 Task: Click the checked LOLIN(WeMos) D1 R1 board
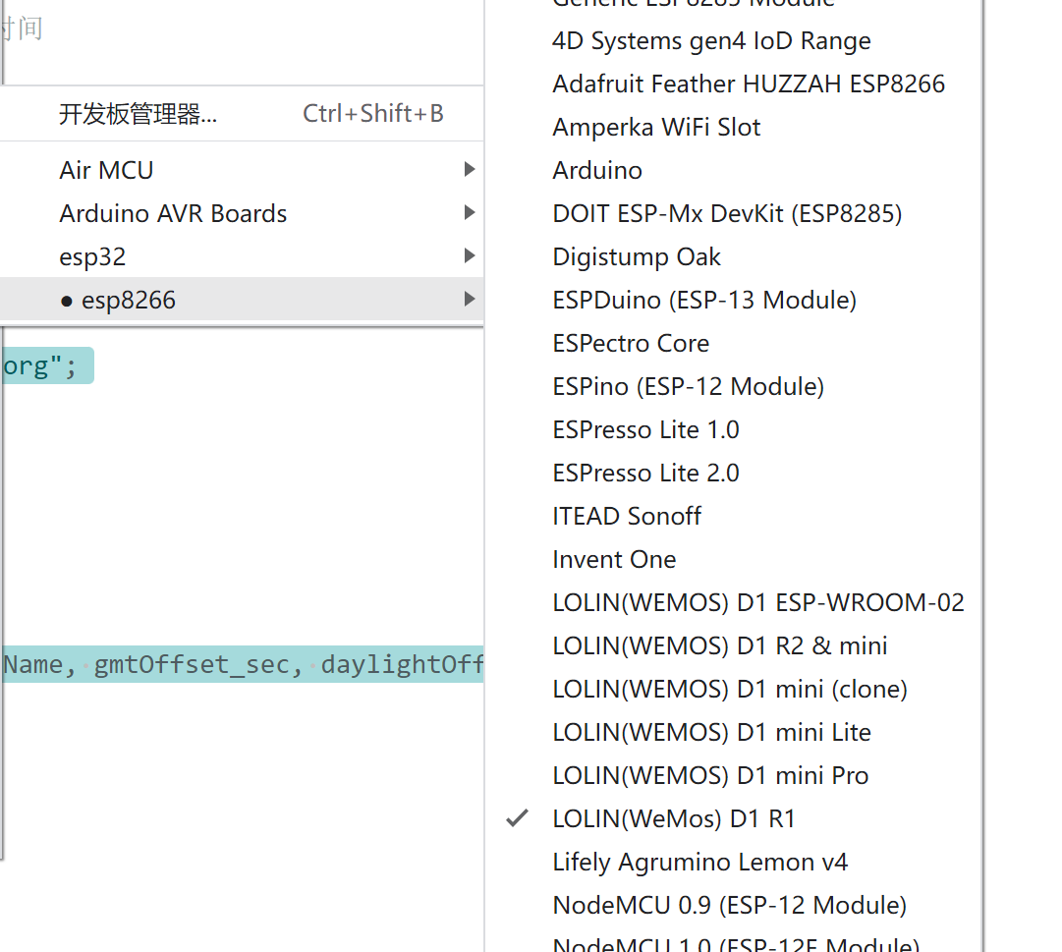point(734,818)
